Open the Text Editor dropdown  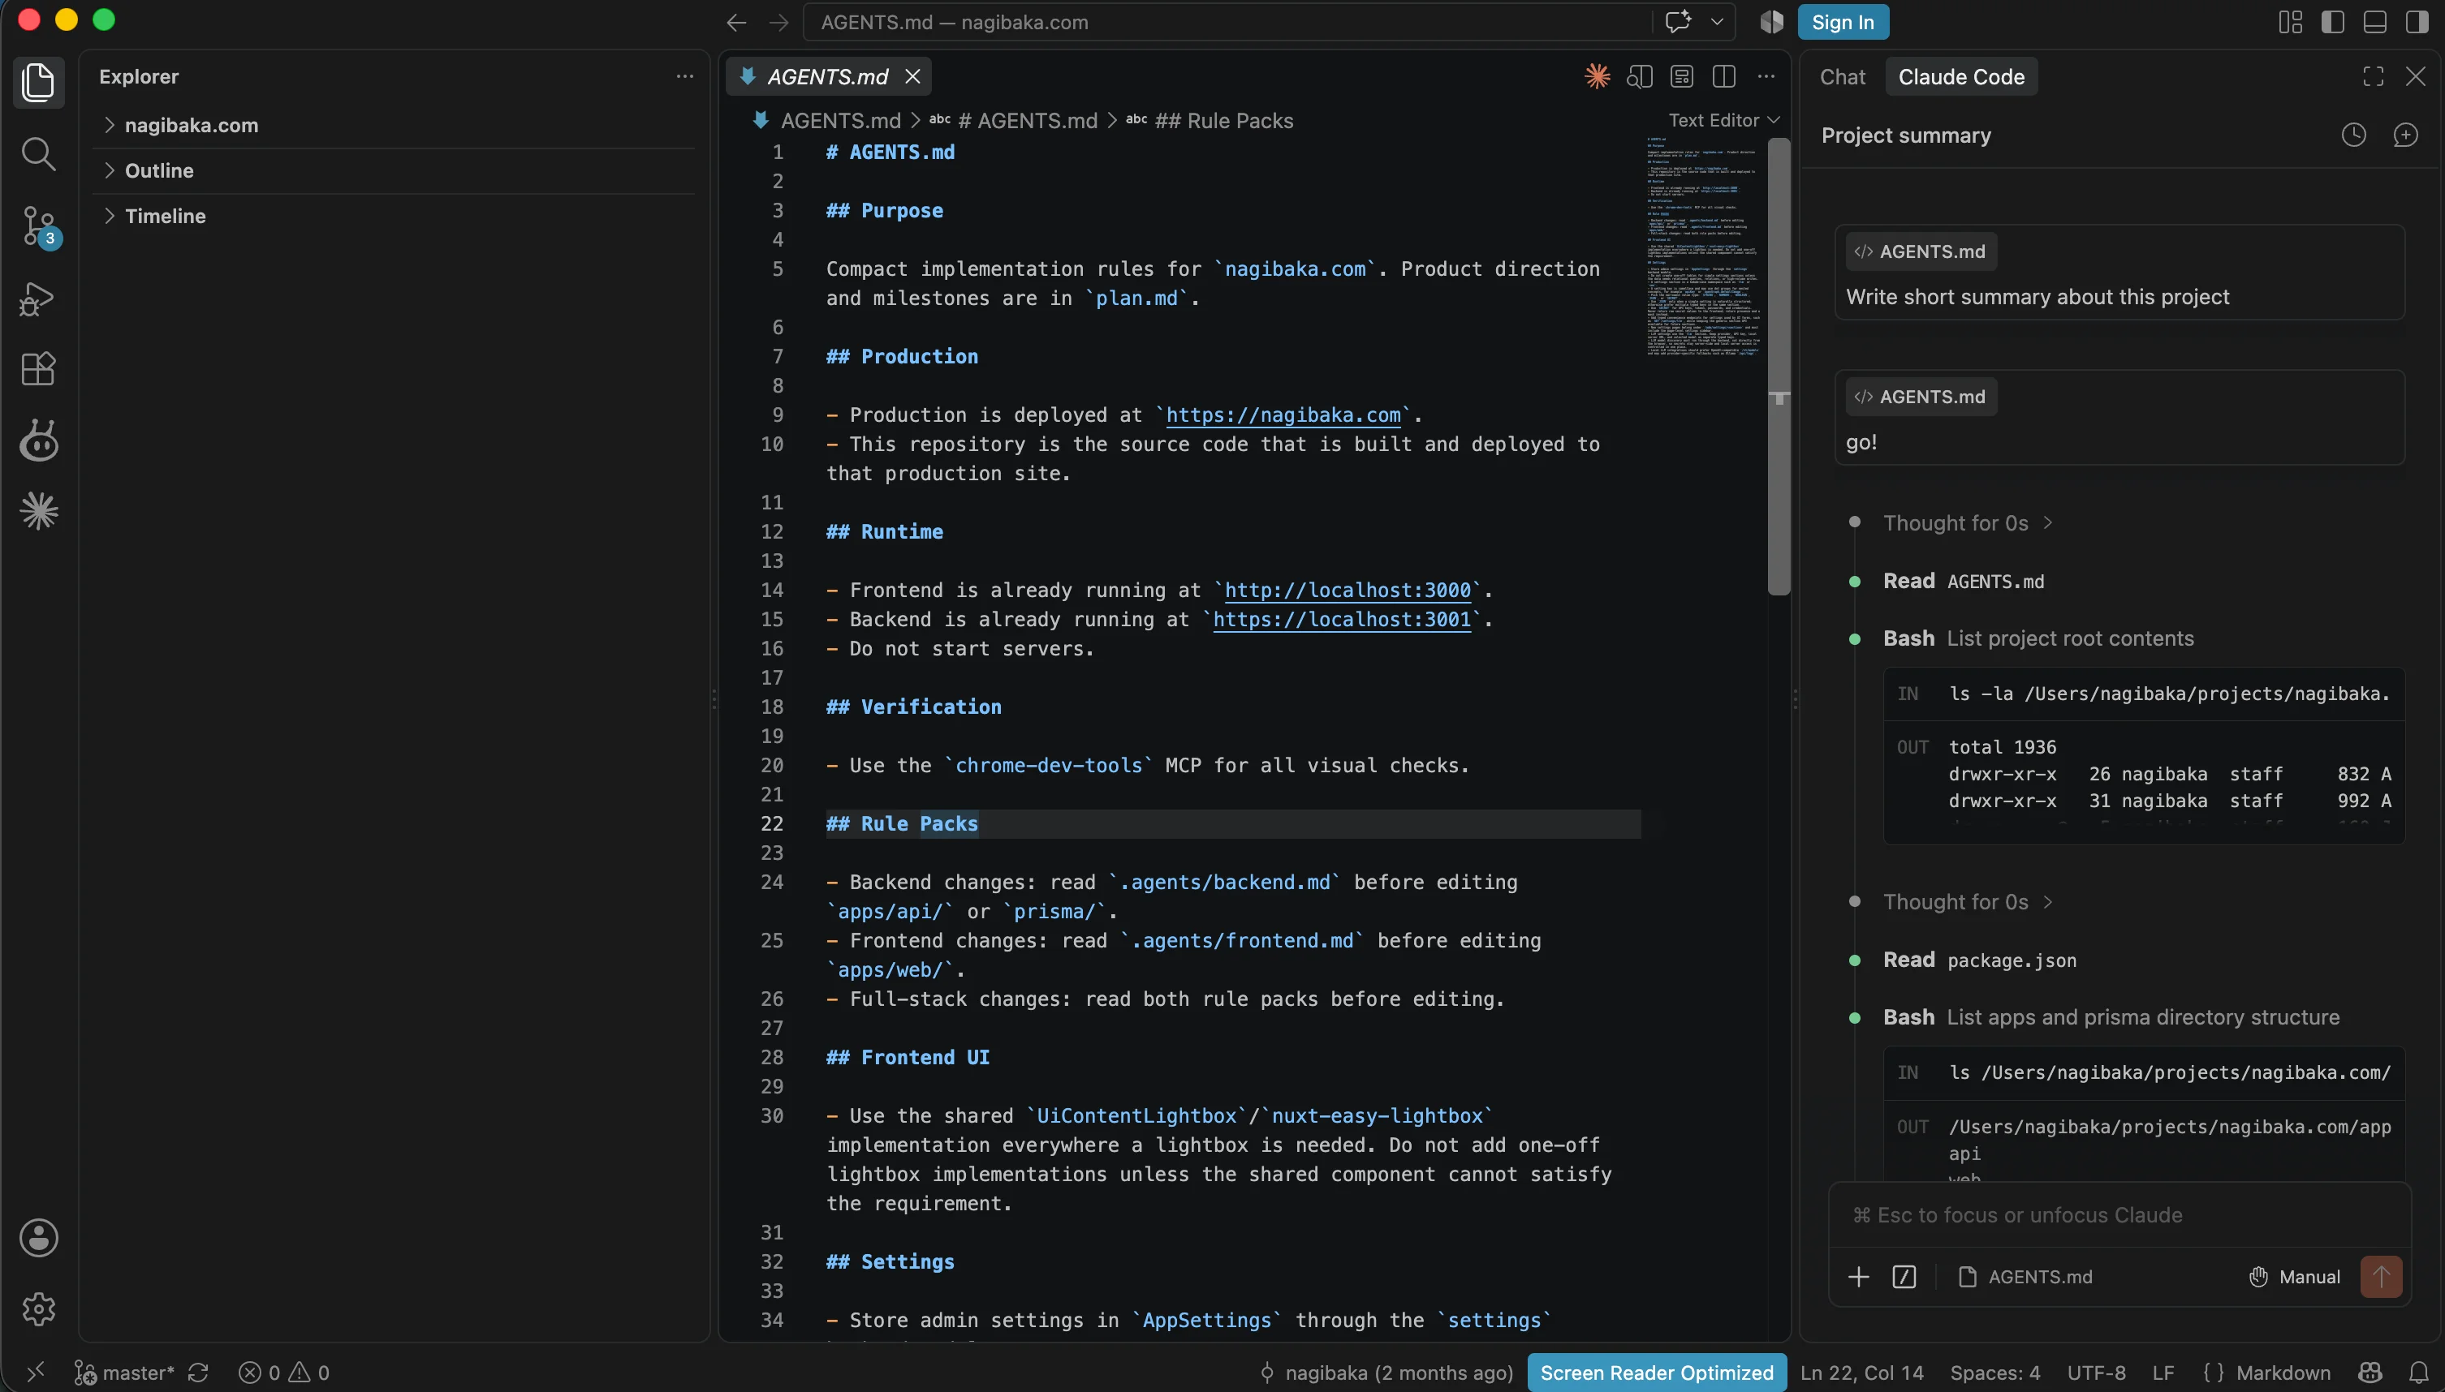click(x=1723, y=120)
